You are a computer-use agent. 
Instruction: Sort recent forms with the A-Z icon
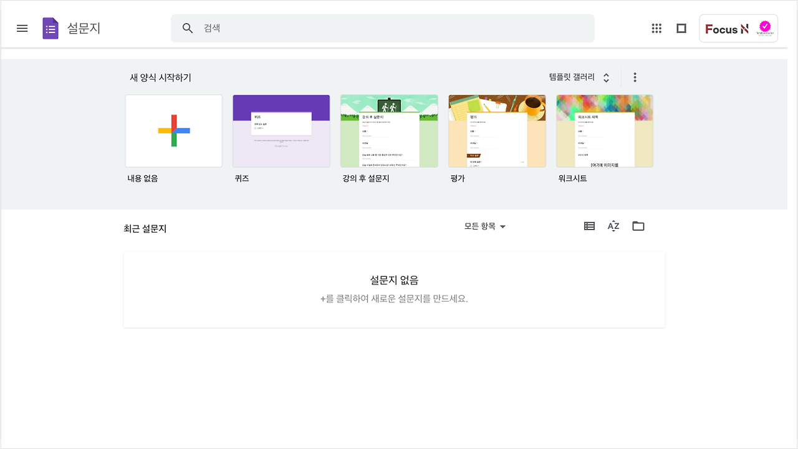click(613, 226)
